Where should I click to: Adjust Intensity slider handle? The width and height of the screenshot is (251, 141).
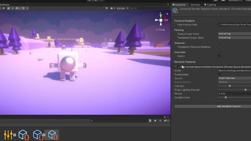pyautogui.click(x=230, y=86)
